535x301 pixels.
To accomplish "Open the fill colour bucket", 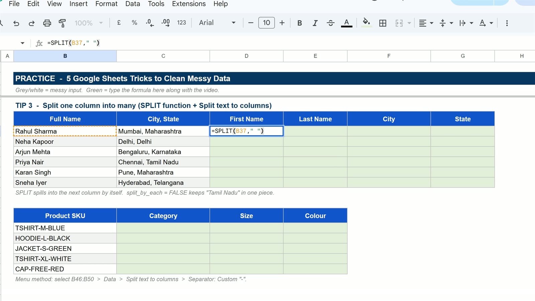I will click(366, 23).
